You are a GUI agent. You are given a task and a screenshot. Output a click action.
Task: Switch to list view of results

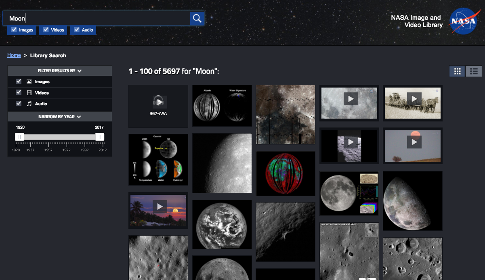click(473, 71)
